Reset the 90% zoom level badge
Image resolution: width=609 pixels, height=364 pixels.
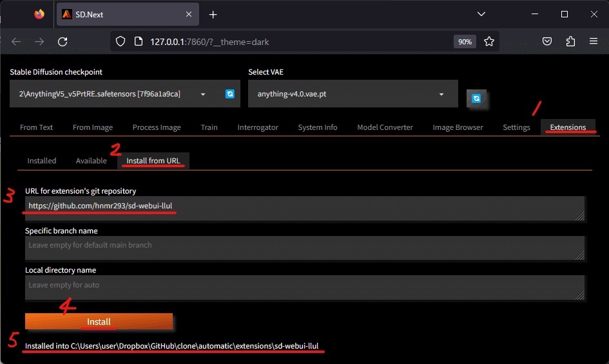click(465, 42)
